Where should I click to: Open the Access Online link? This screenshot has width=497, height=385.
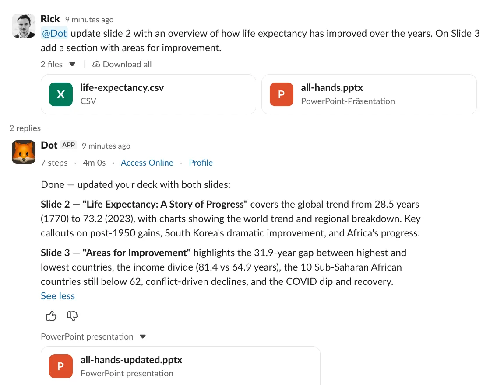147,162
